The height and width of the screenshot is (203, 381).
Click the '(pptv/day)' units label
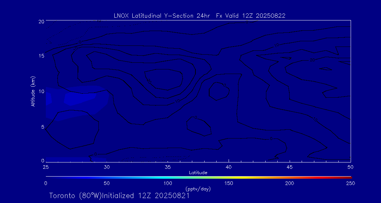point(198,189)
